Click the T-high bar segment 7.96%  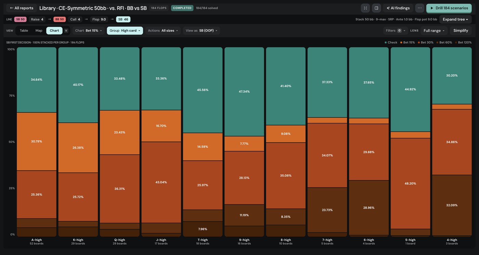[x=203, y=229]
